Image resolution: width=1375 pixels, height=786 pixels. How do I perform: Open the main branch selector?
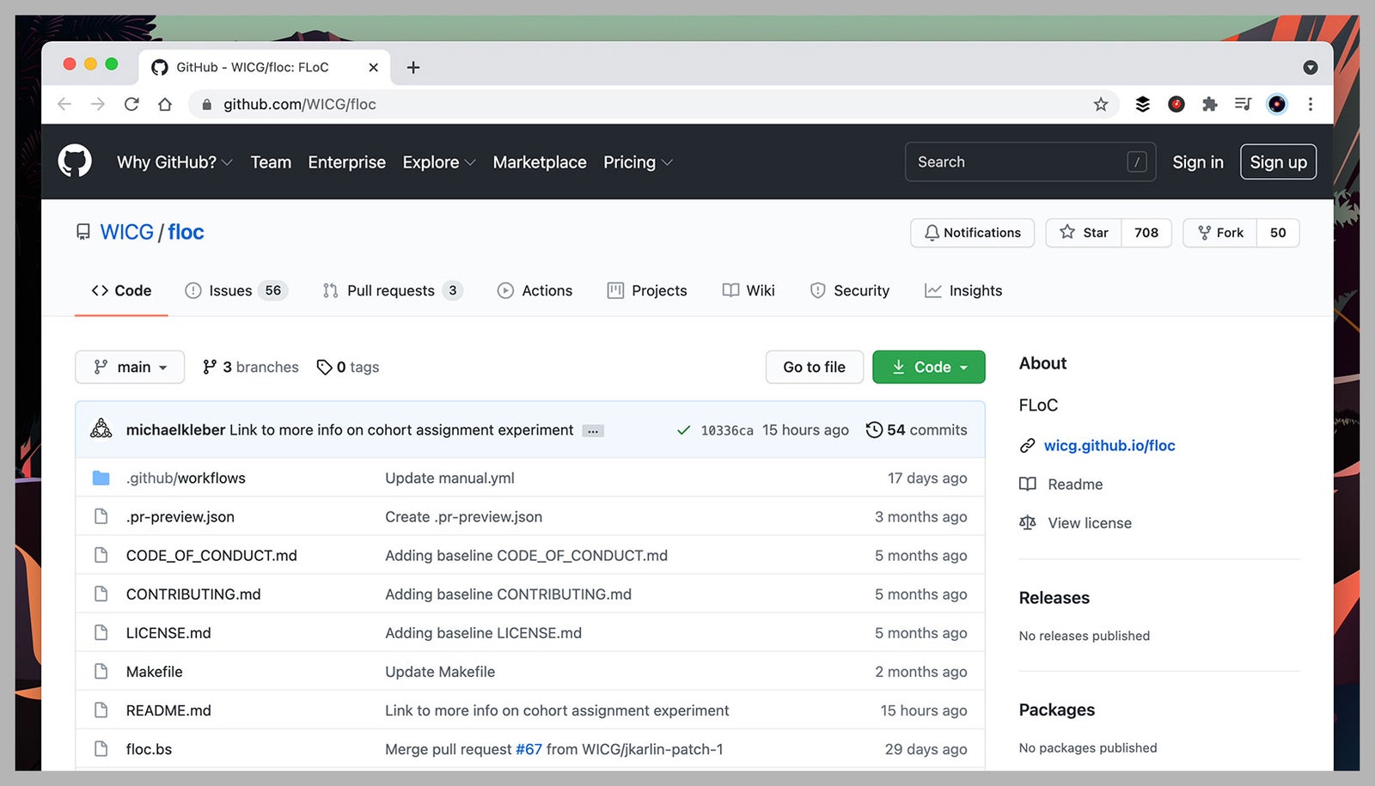130,367
